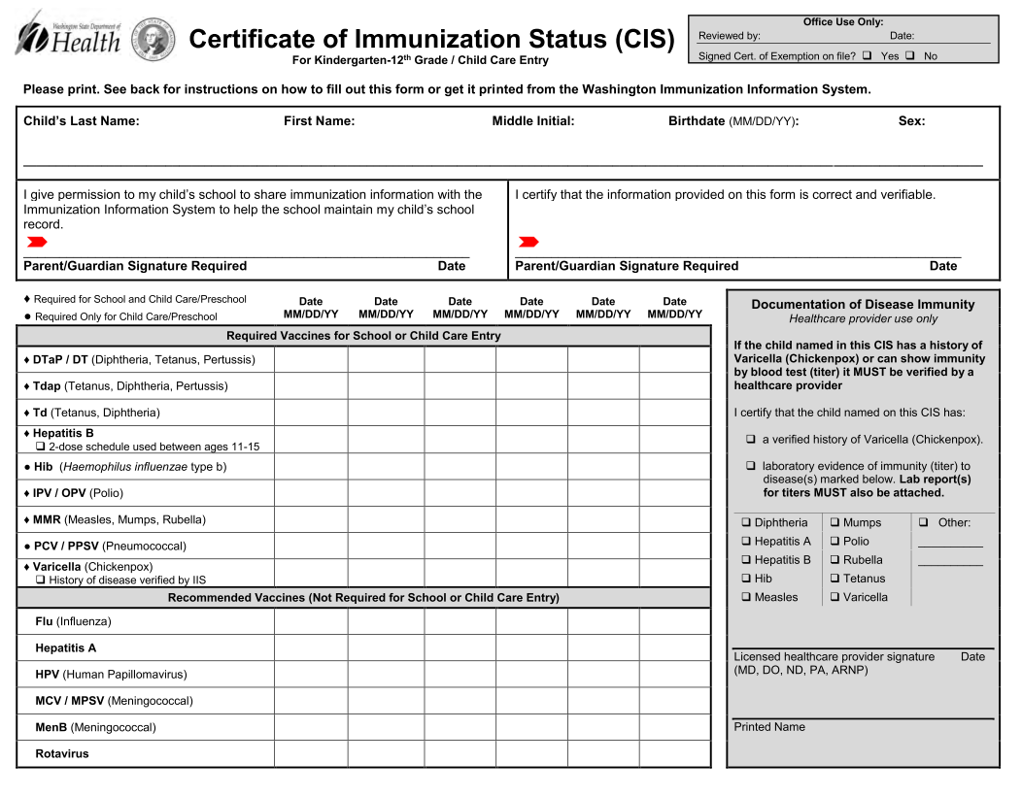Check Varicella box in Disease Immunity list
This screenshot has height=796, width=1022.
(x=835, y=597)
